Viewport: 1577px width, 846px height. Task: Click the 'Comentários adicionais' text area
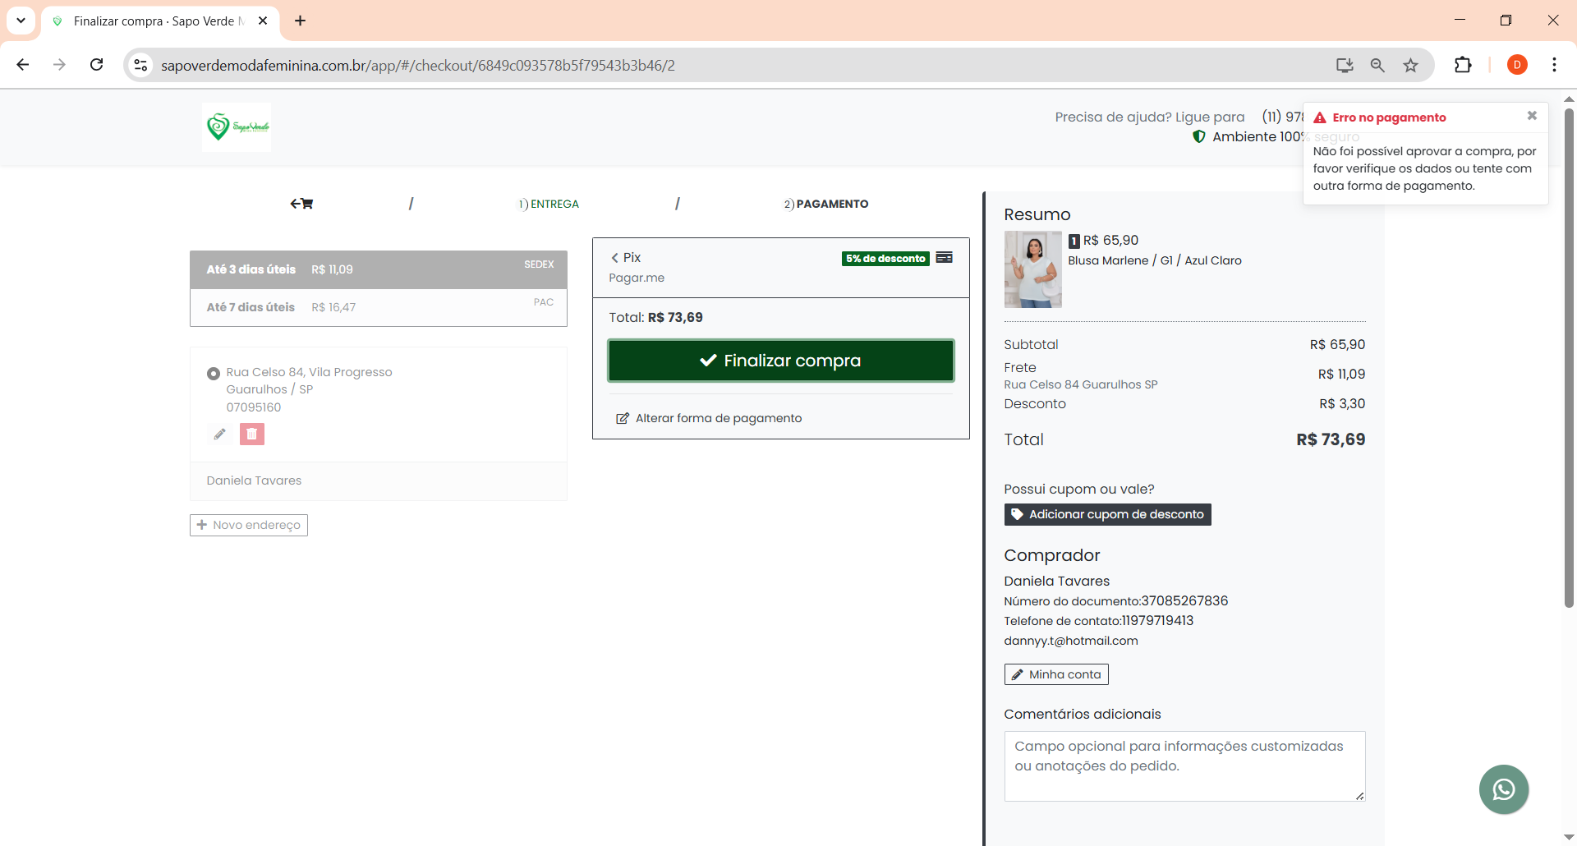pyautogui.click(x=1184, y=766)
